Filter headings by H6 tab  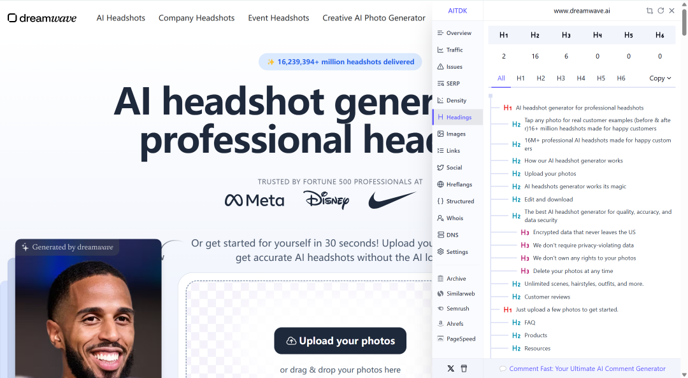621,78
